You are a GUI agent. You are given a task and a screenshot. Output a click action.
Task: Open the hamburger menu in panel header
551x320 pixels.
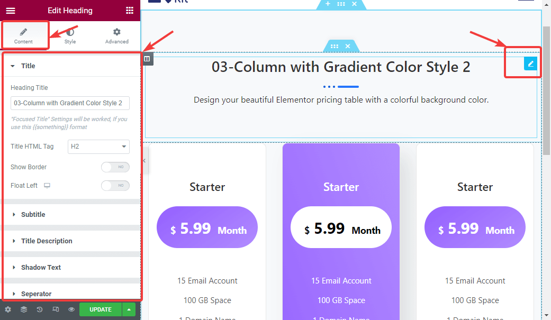[x=11, y=11]
